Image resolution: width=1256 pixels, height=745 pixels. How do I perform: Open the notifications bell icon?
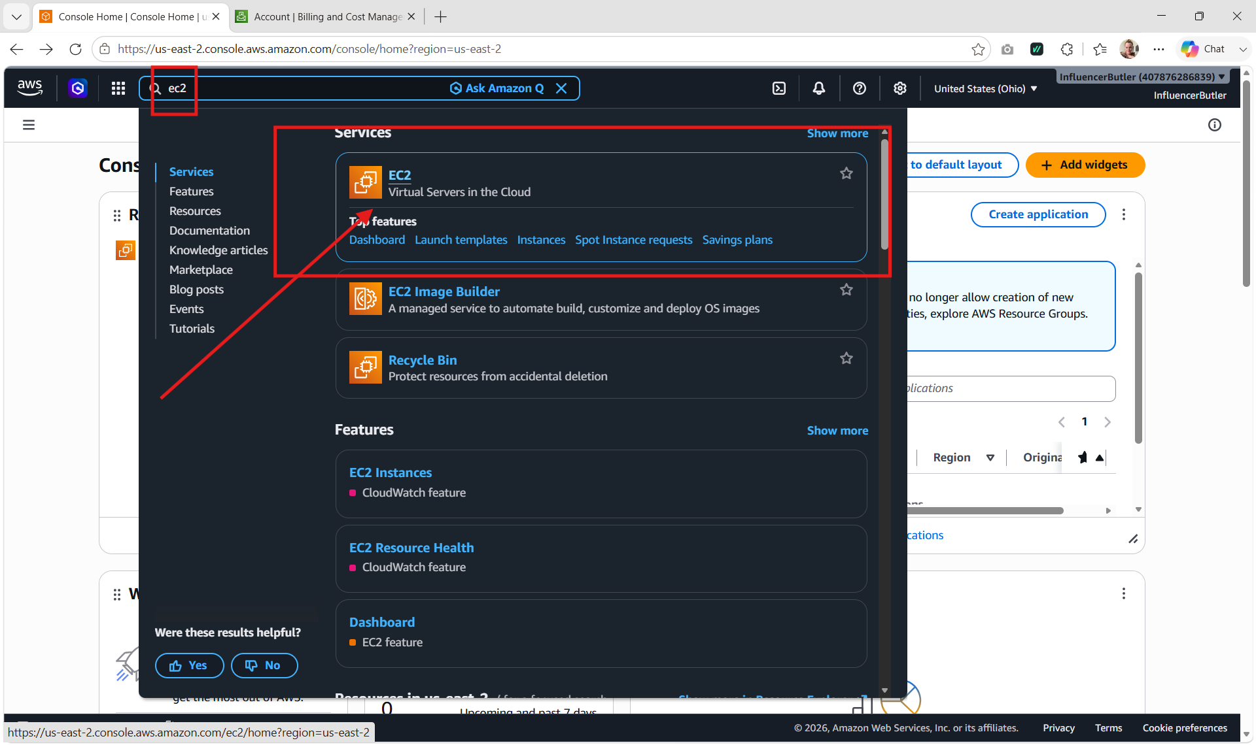(x=819, y=88)
